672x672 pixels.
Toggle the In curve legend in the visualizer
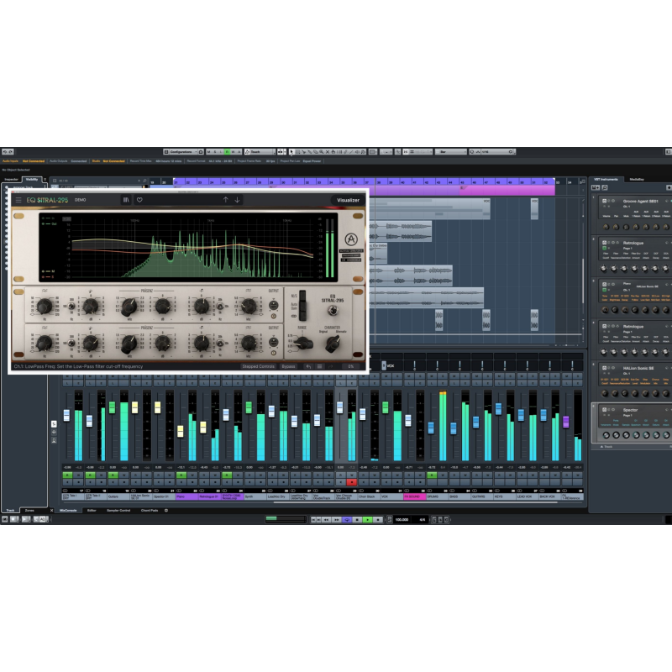click(49, 218)
